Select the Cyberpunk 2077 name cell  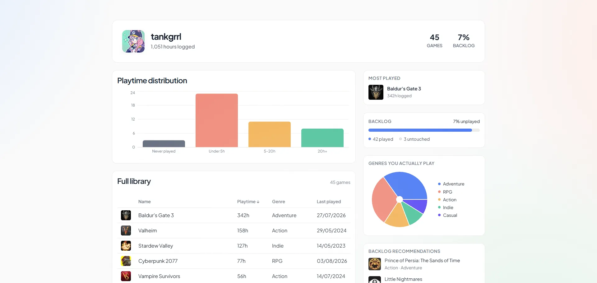click(x=158, y=261)
